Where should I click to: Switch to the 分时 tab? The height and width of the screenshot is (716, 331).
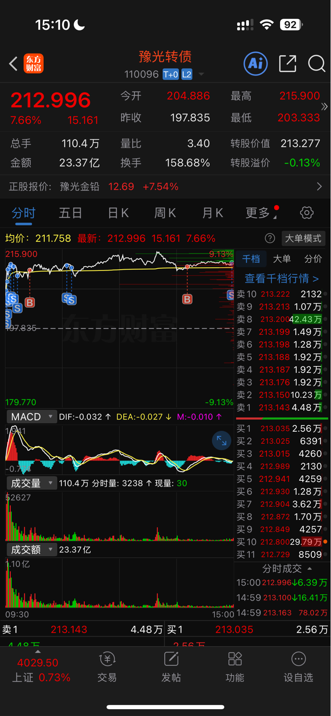23,213
